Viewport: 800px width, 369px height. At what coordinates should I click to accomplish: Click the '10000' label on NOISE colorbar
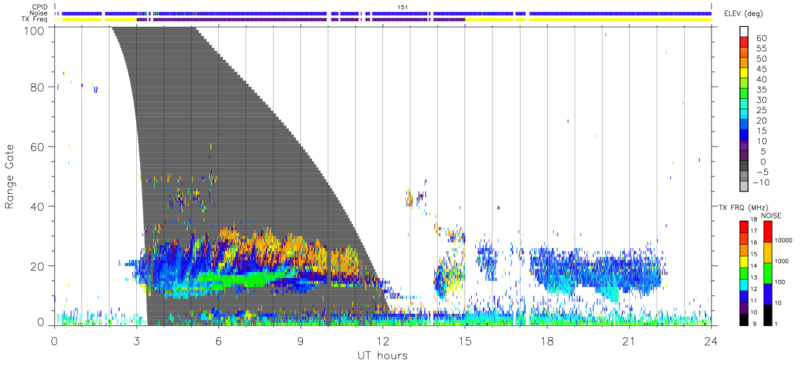click(784, 241)
